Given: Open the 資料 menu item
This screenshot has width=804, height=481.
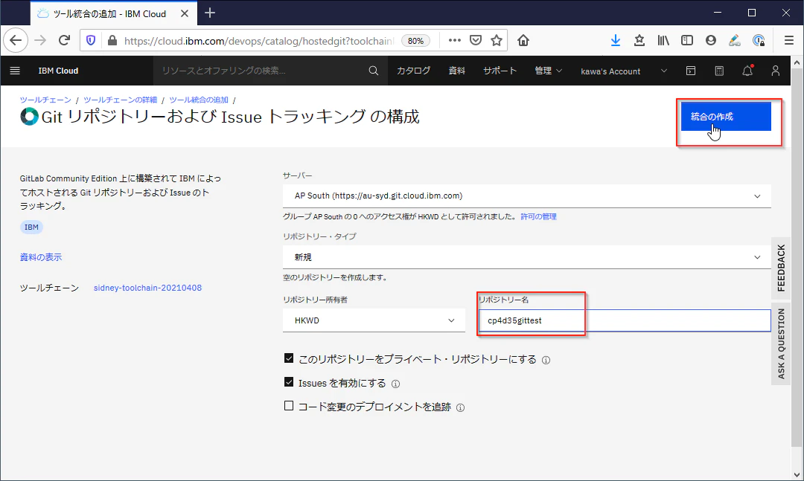Looking at the screenshot, I should tap(456, 71).
